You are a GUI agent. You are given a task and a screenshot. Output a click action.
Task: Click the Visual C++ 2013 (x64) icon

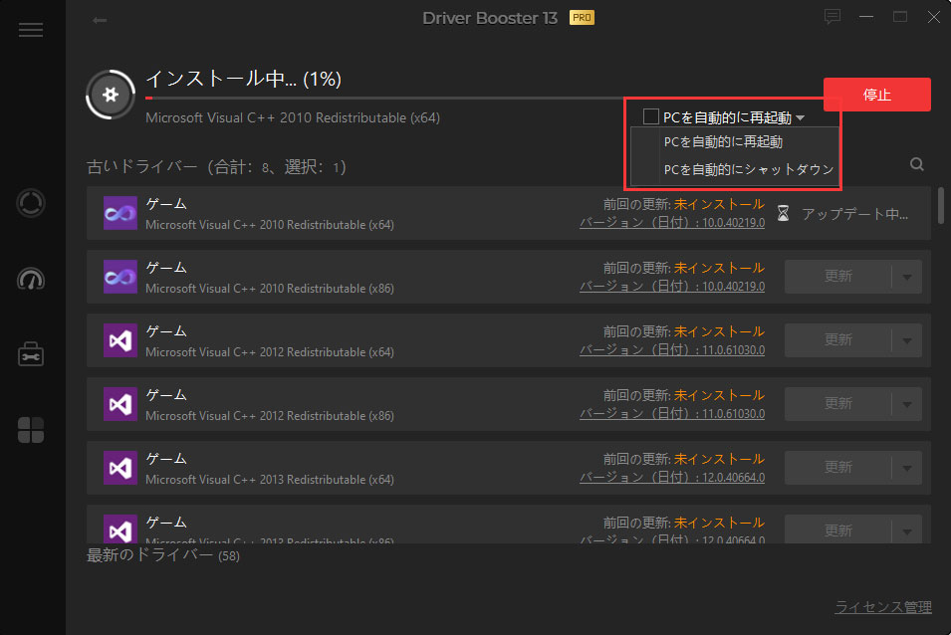pos(120,467)
